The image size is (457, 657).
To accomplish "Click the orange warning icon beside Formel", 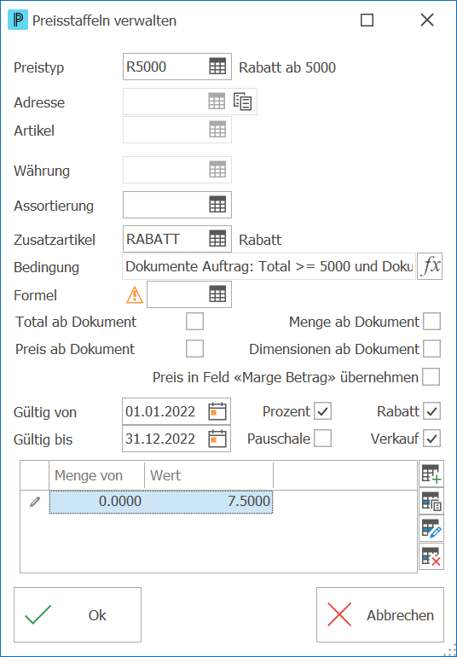I will click(x=135, y=295).
